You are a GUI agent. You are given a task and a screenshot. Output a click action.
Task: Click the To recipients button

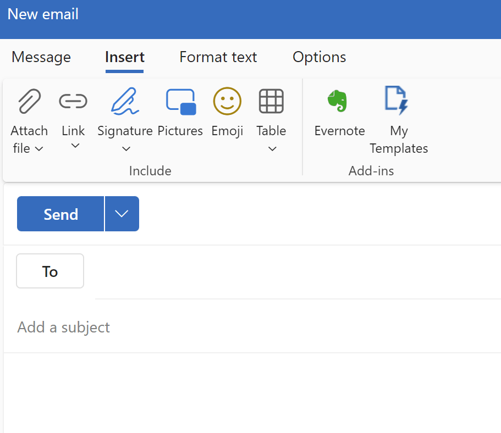coord(50,271)
